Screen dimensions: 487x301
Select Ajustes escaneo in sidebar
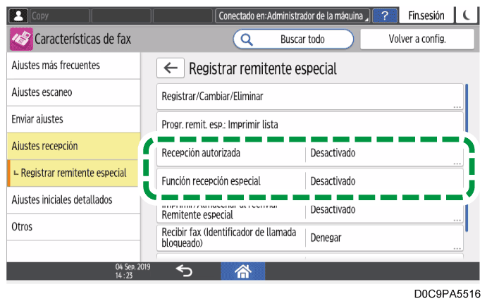[x=70, y=92]
